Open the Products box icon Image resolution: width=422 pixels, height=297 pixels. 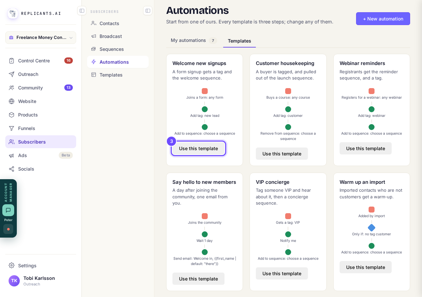pos(12,115)
